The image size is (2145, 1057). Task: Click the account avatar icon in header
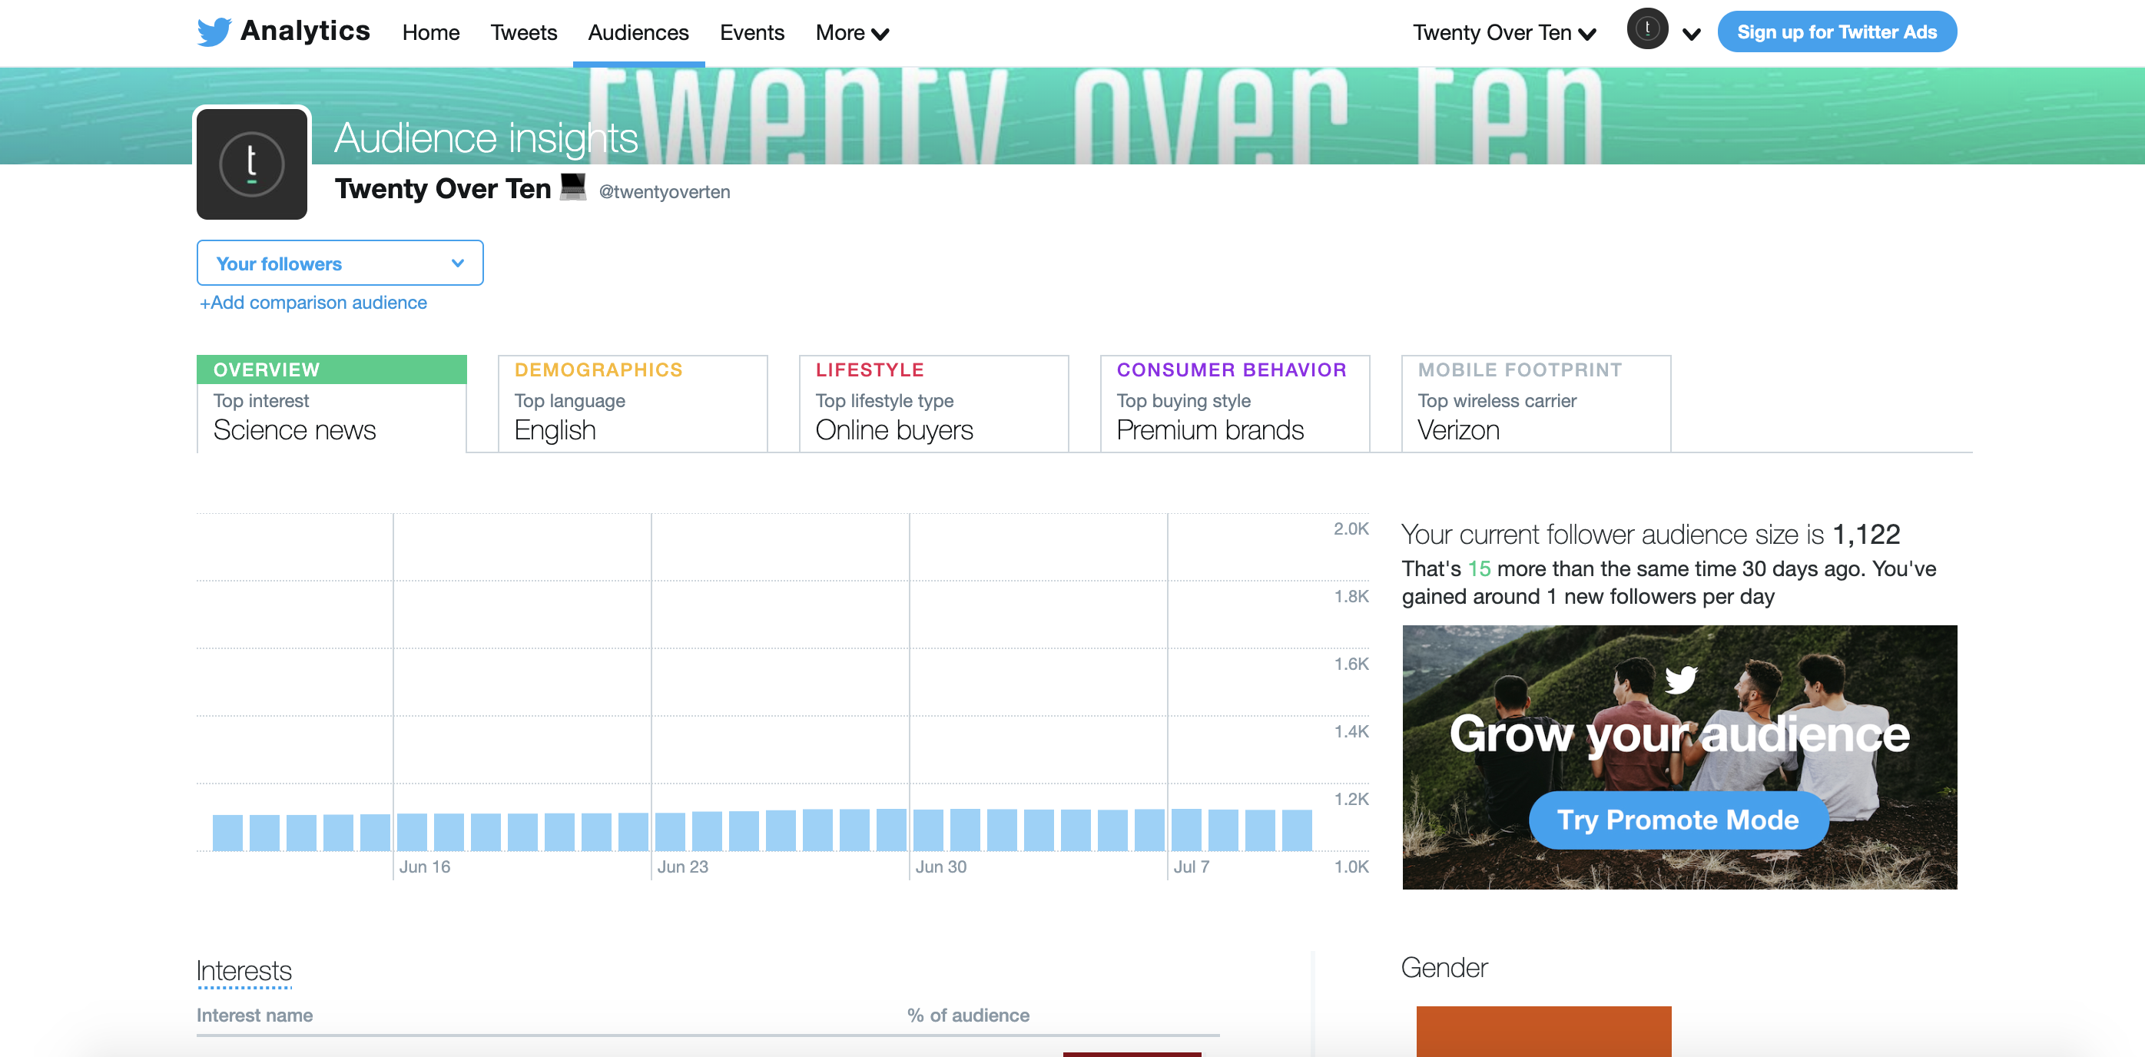click(x=1647, y=30)
